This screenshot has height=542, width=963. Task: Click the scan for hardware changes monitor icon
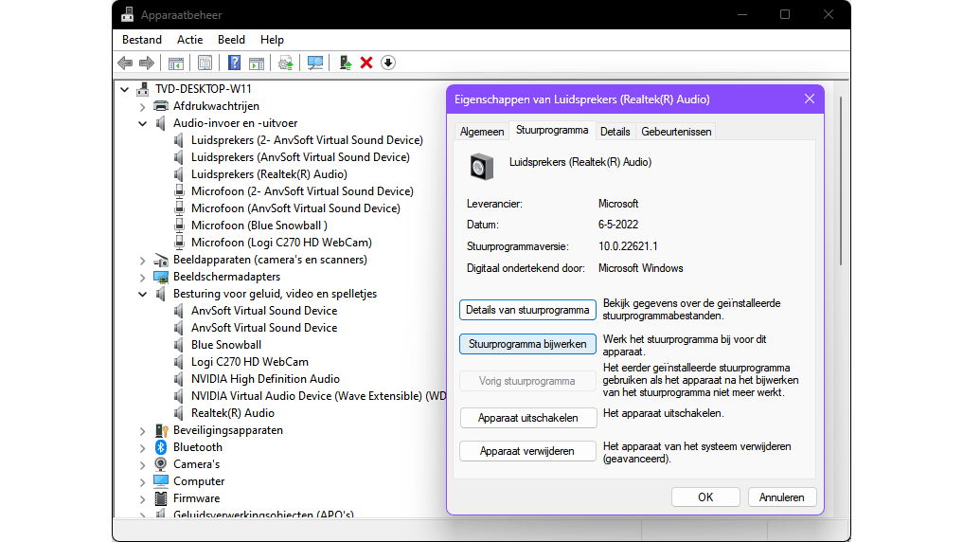tap(315, 63)
